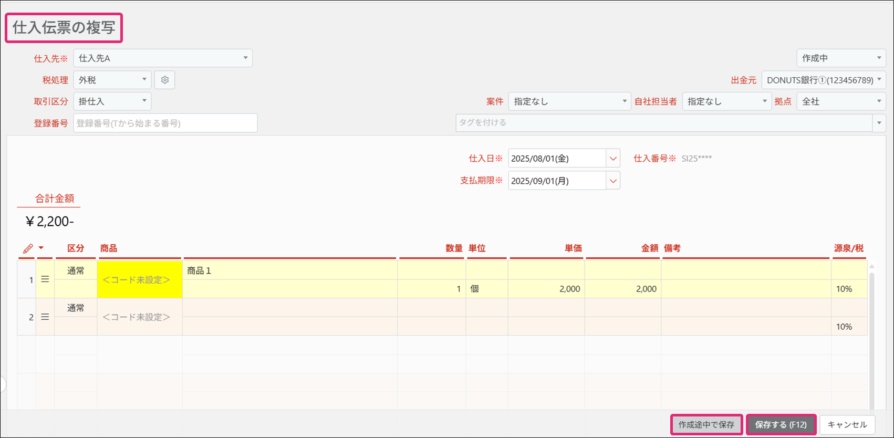Click the row 2 hamburger handle icon
Image resolution: width=894 pixels, height=438 pixels.
point(45,317)
